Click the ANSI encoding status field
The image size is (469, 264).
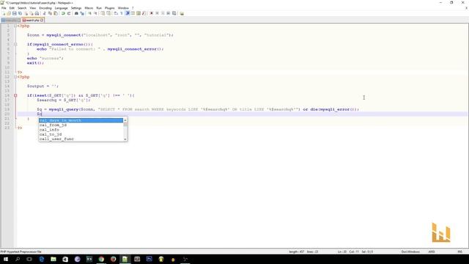[432, 252]
